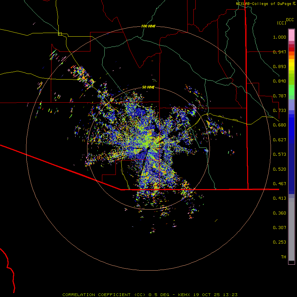Image resolution: width=297 pixels, height=297 pixels.
Task: Click the DCC legend title
Action: (x=290, y=20)
